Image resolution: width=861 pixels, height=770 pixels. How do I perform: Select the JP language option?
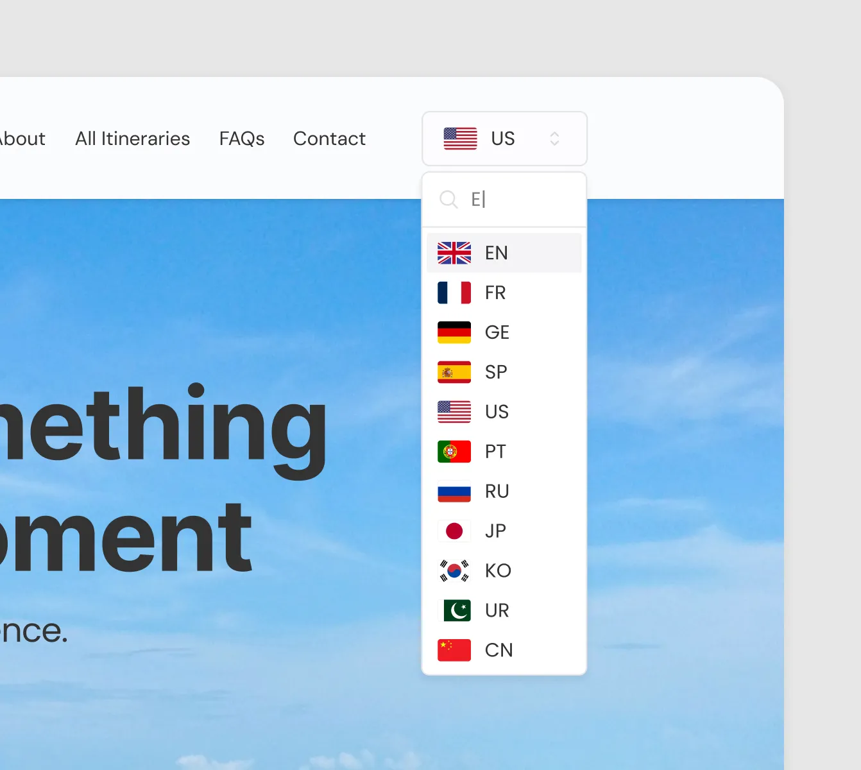click(504, 531)
